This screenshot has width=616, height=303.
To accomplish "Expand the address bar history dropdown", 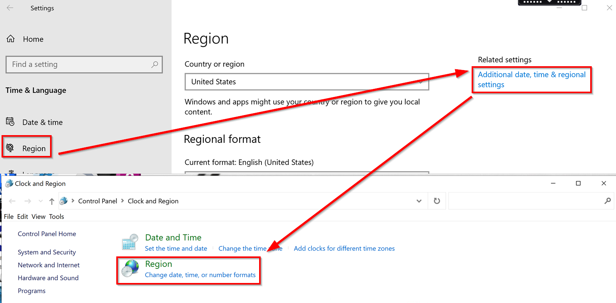I will [419, 201].
